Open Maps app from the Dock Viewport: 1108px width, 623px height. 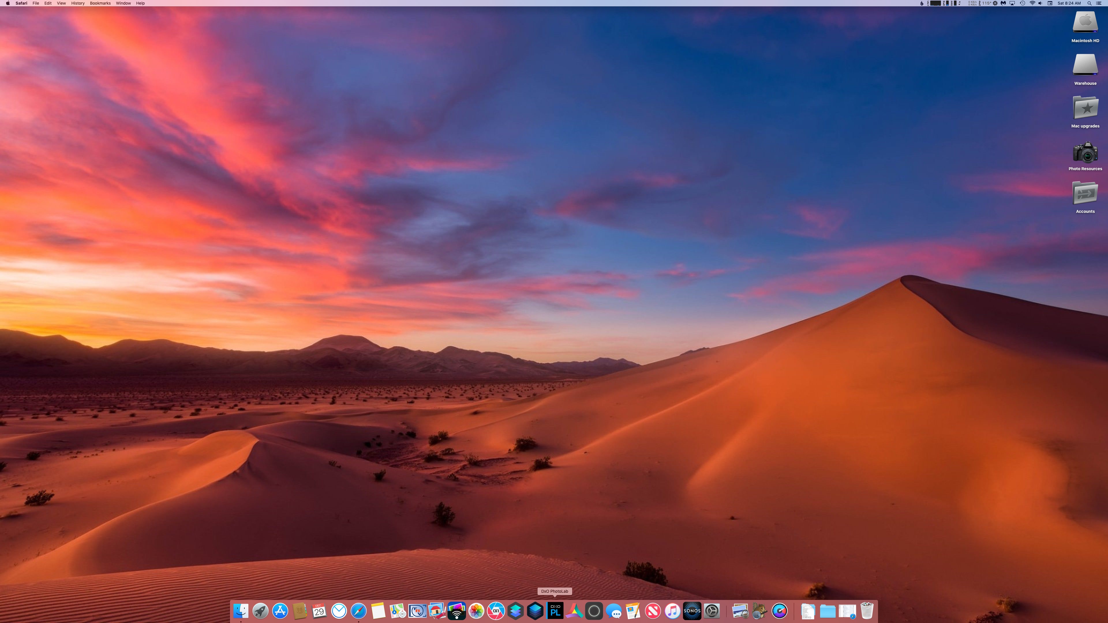tap(397, 611)
